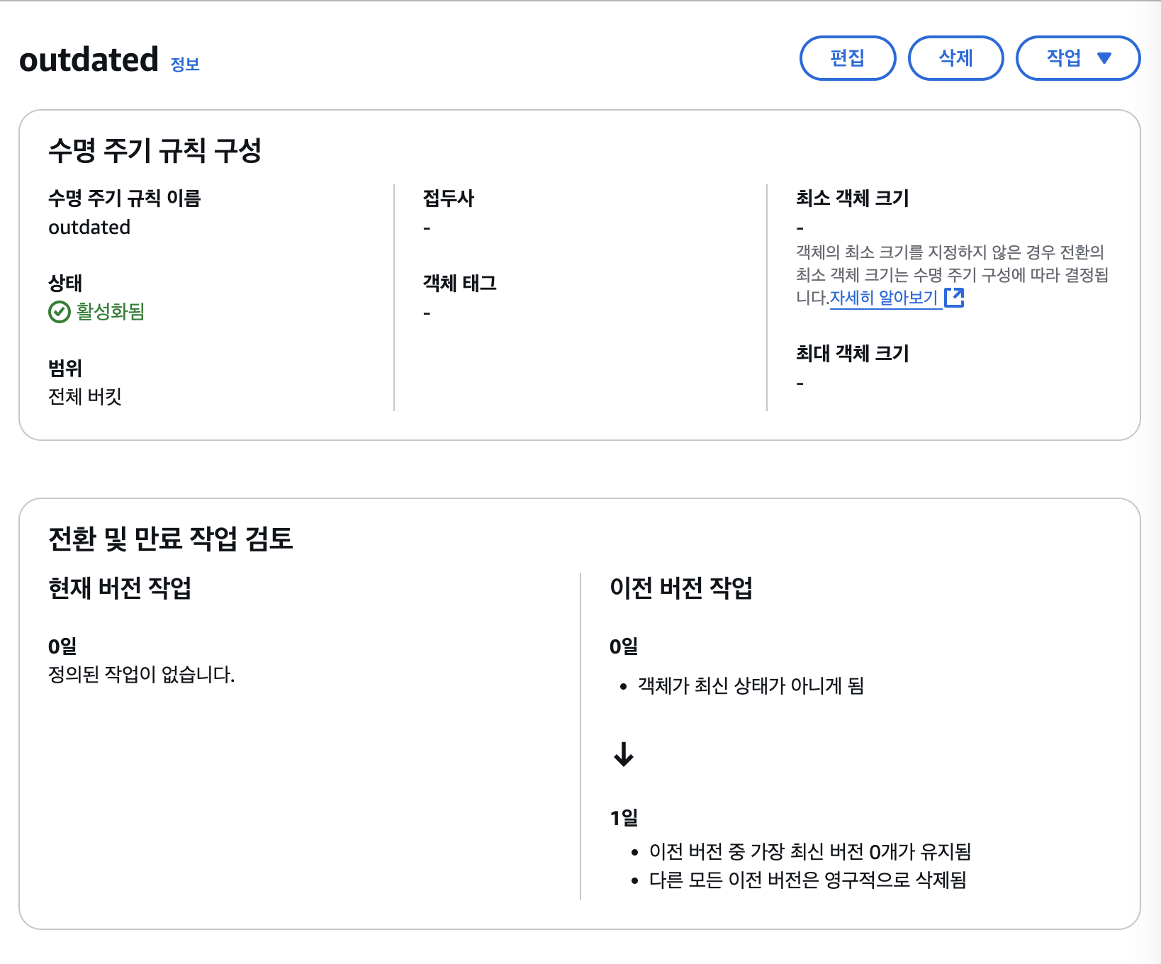1161x964 pixels.
Task: Click the 최소 객체 크기 label
Action: (x=852, y=198)
